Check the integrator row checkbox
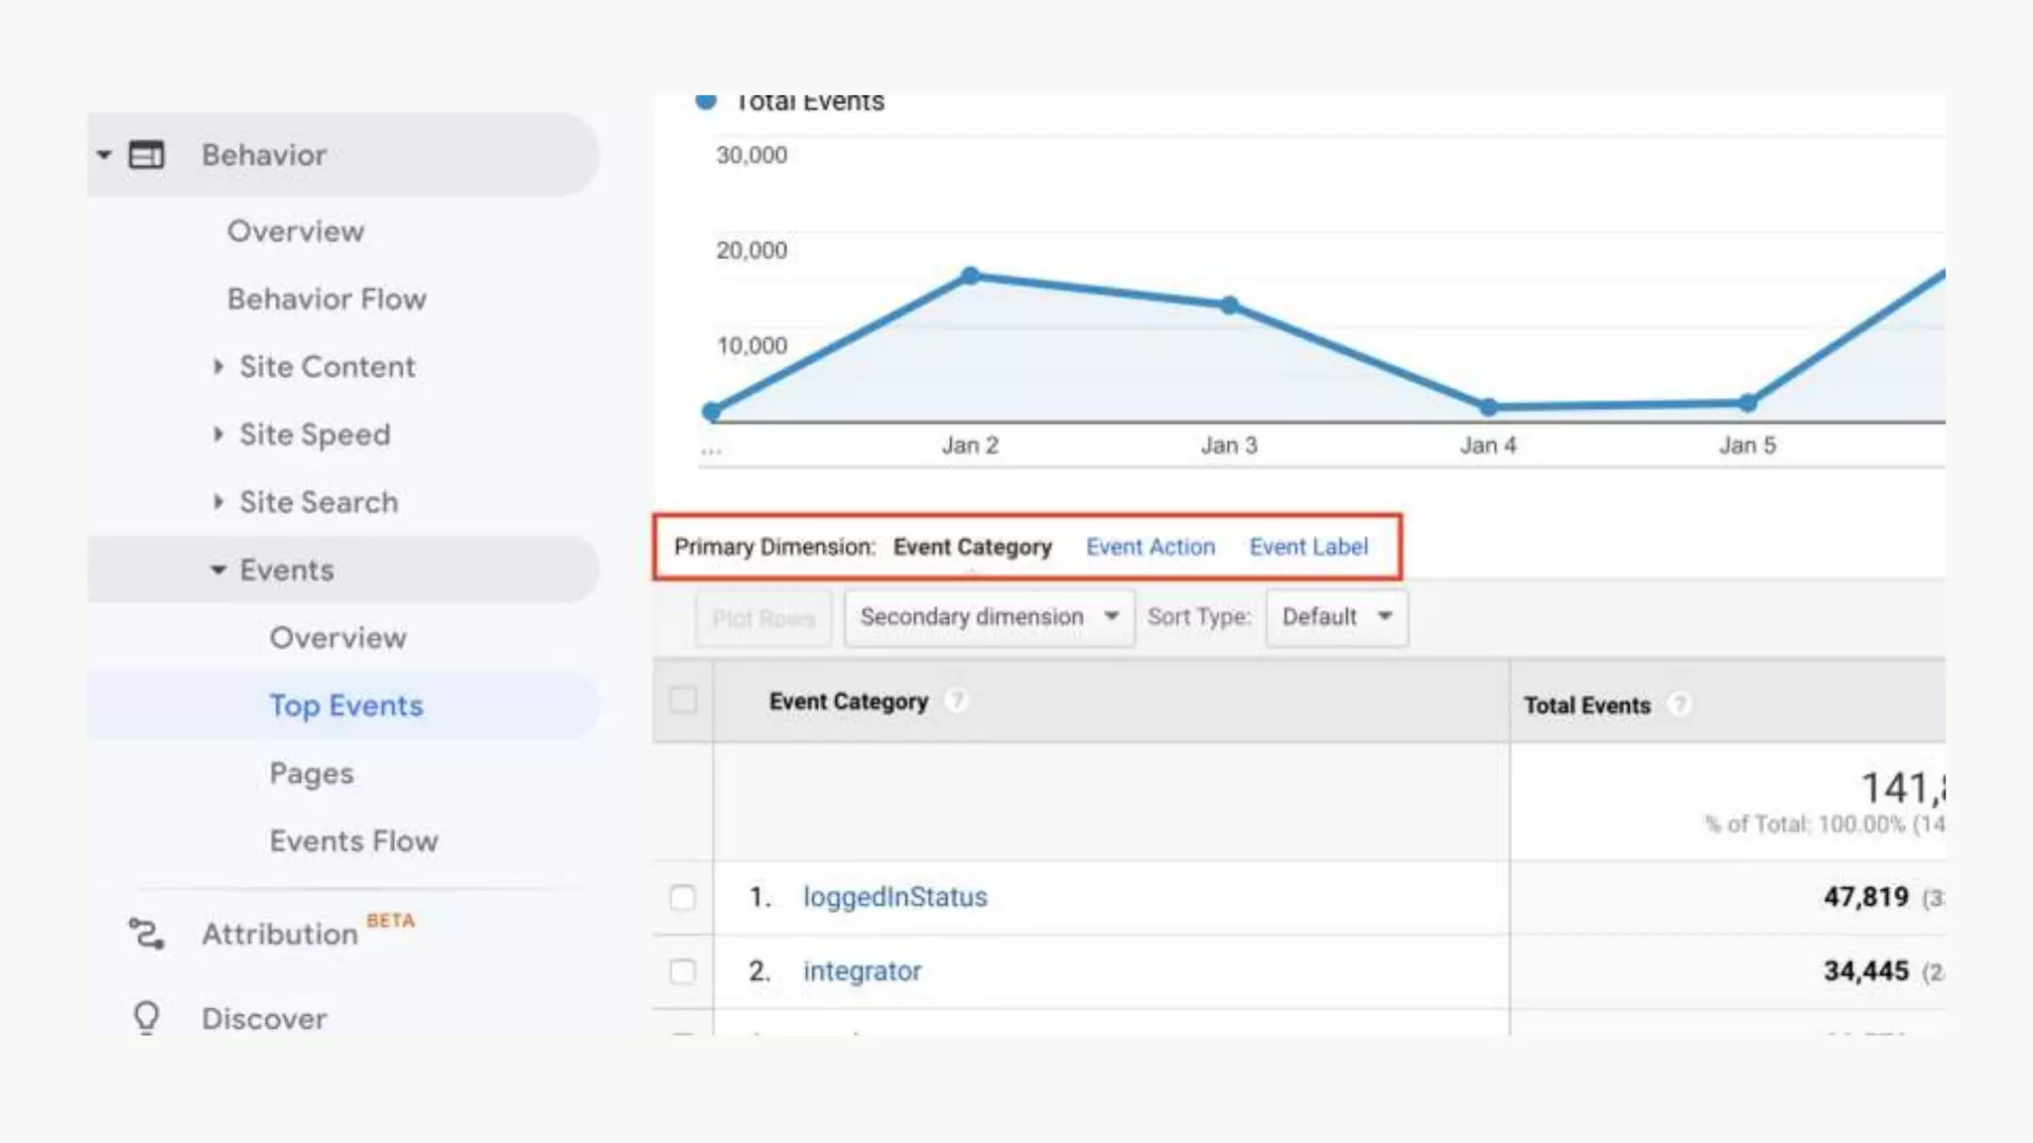The height and width of the screenshot is (1143, 2033). [x=683, y=971]
